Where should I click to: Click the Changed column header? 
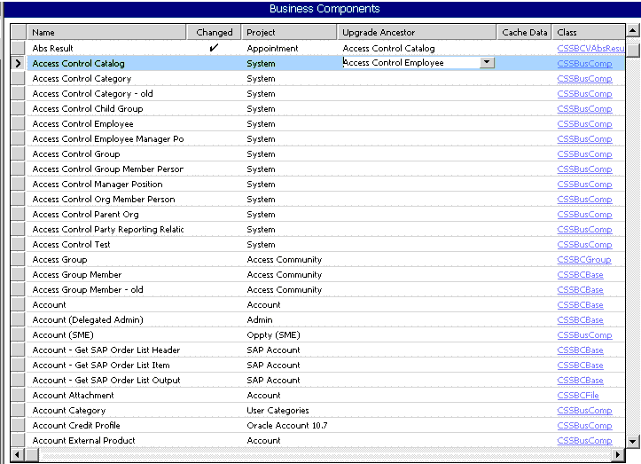click(x=214, y=32)
